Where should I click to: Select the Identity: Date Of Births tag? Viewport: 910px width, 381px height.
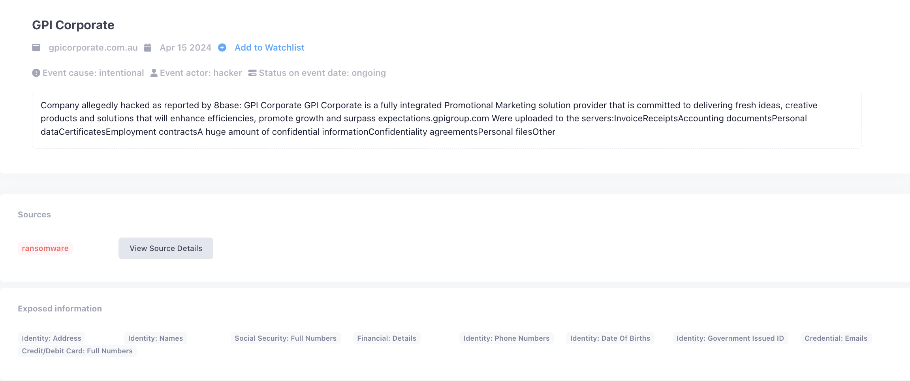pyautogui.click(x=610, y=338)
